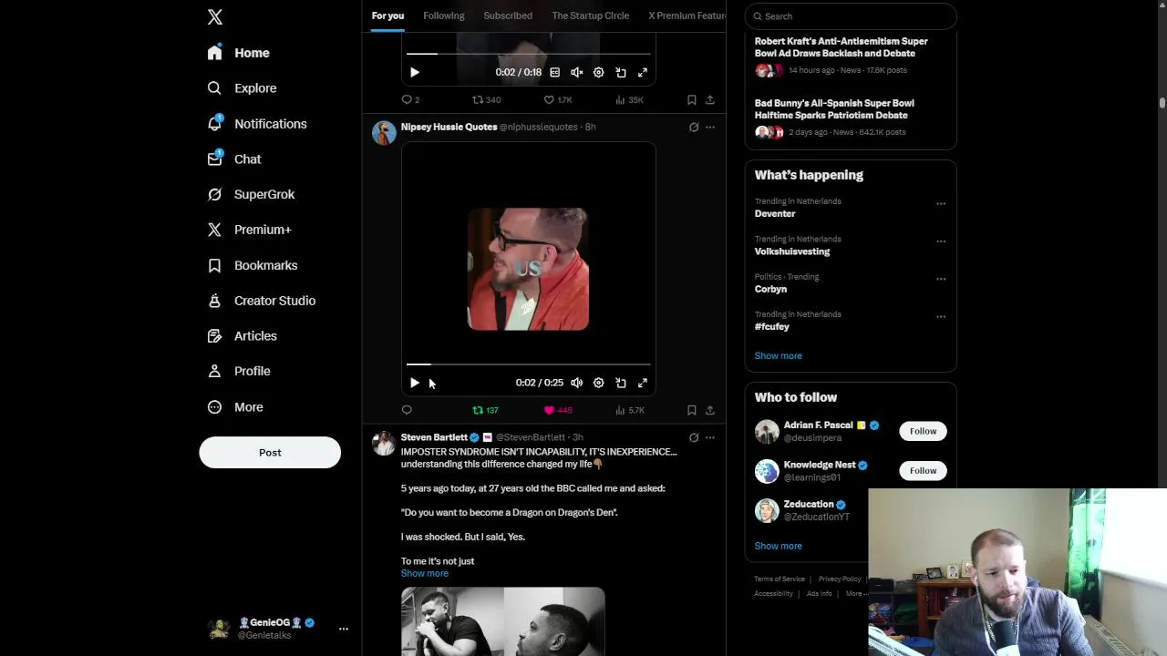This screenshot has width=1167, height=656.
Task: Open Grok action on Nipsey Hussle post
Action: (x=694, y=128)
